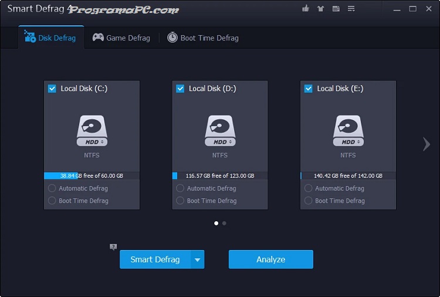The width and height of the screenshot is (440, 297).
Task: Go to second page indicator dot
Action: point(224,223)
